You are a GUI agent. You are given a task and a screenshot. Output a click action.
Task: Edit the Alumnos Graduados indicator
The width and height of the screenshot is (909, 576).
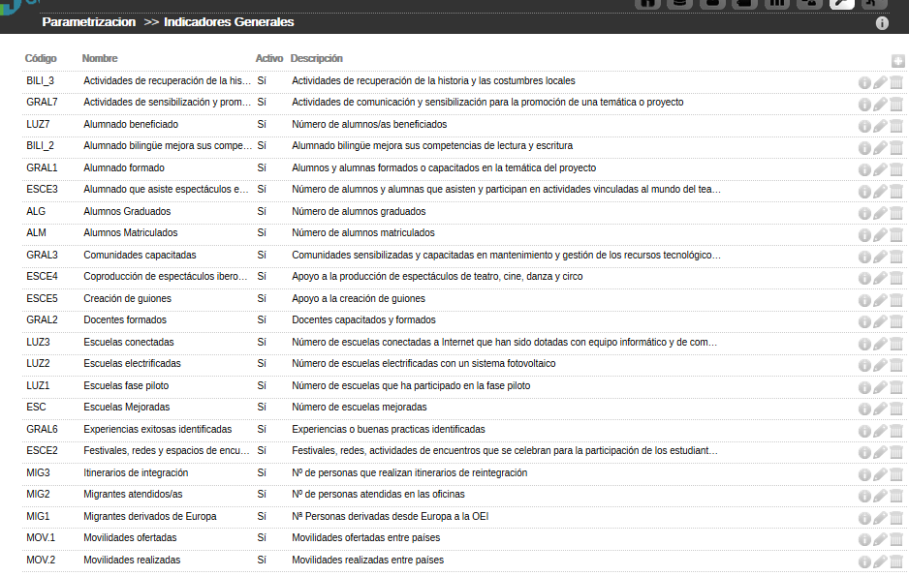880,213
